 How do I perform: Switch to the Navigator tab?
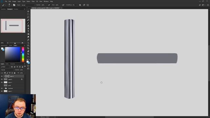coord(10,9)
